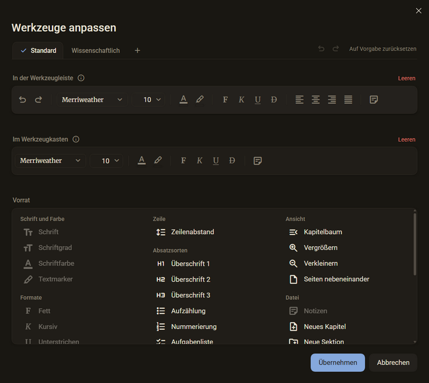Open the font size 10 dropdown in the Werkzeugleiste
The width and height of the screenshot is (429, 383).
pyautogui.click(x=149, y=99)
